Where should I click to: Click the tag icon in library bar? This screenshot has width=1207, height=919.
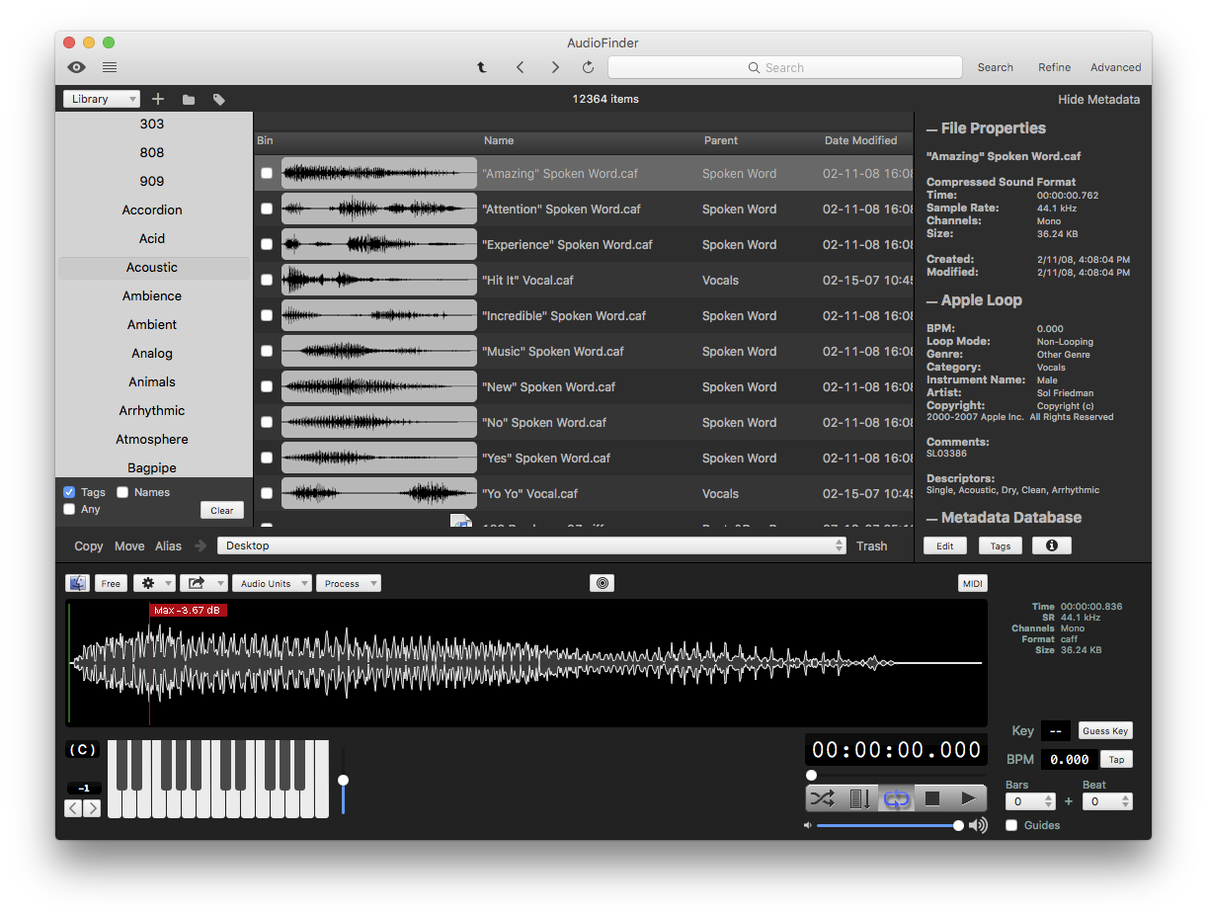click(x=219, y=99)
